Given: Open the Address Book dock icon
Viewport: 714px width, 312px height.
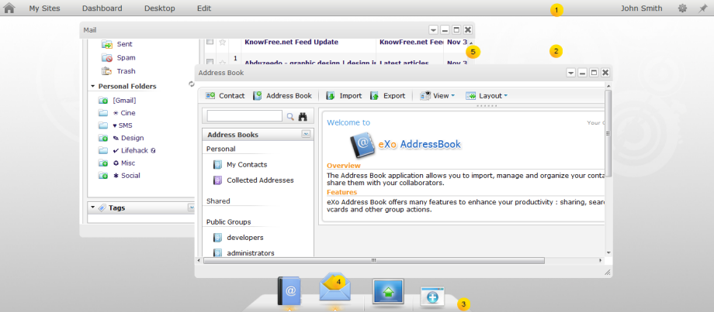Looking at the screenshot, I should click(289, 292).
